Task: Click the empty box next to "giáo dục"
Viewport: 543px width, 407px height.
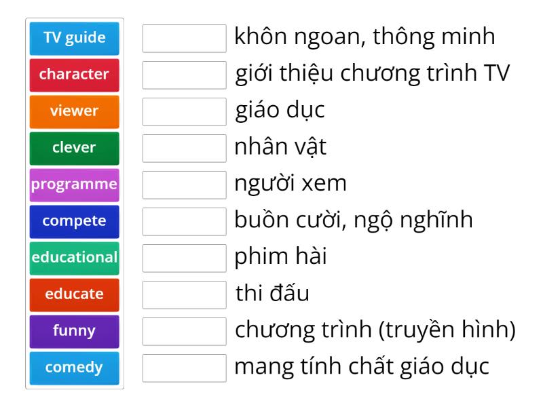Action: click(x=185, y=114)
